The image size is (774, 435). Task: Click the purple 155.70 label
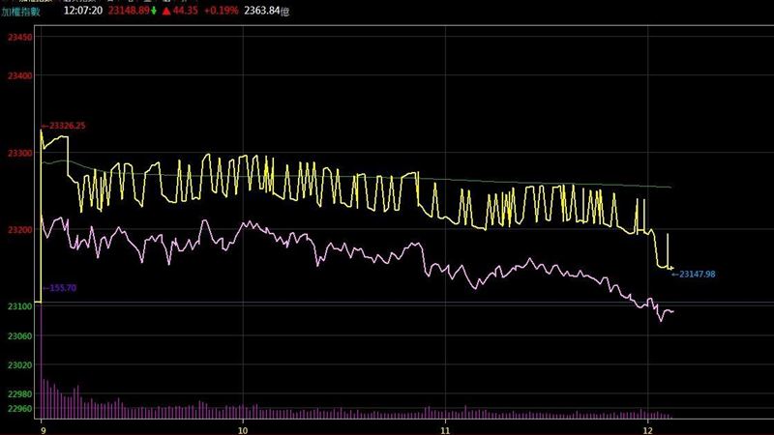pyautogui.click(x=64, y=288)
